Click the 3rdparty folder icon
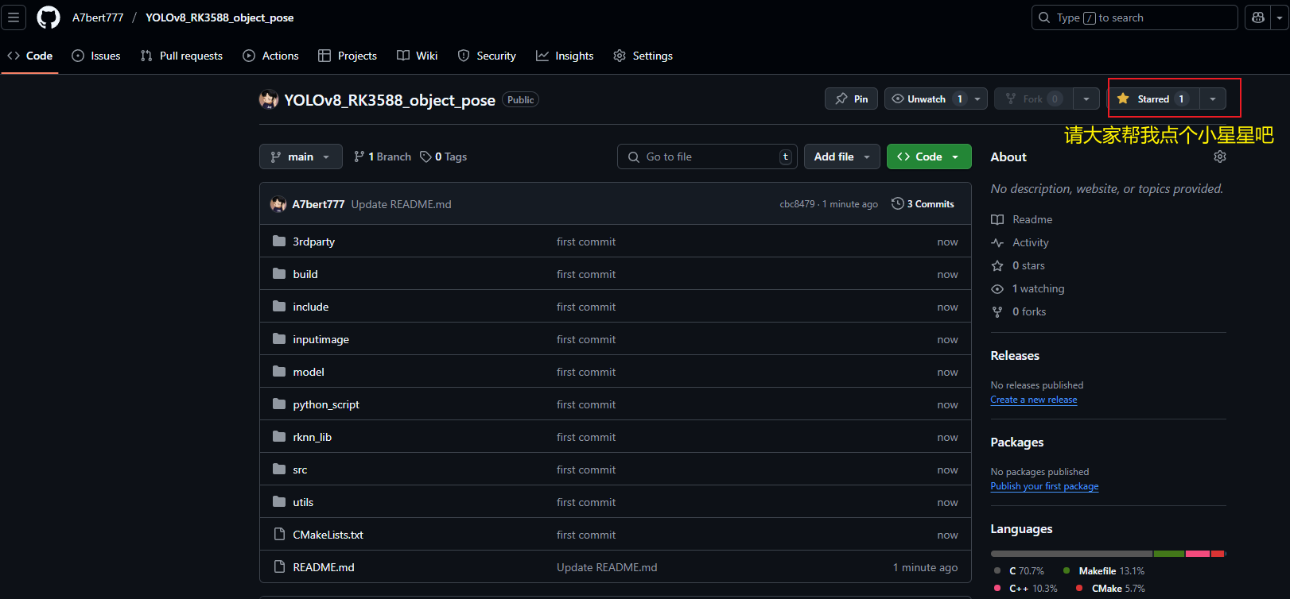Viewport: 1290px width, 599px height. tap(279, 241)
